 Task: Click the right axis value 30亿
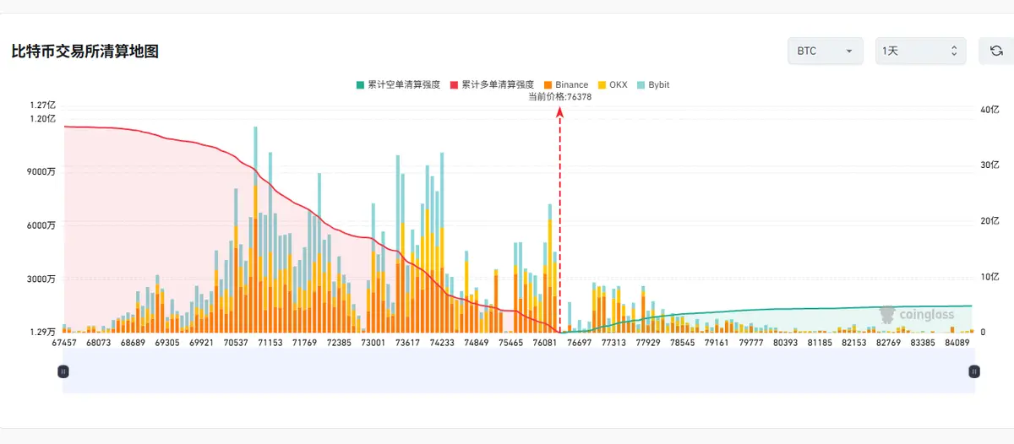989,165
